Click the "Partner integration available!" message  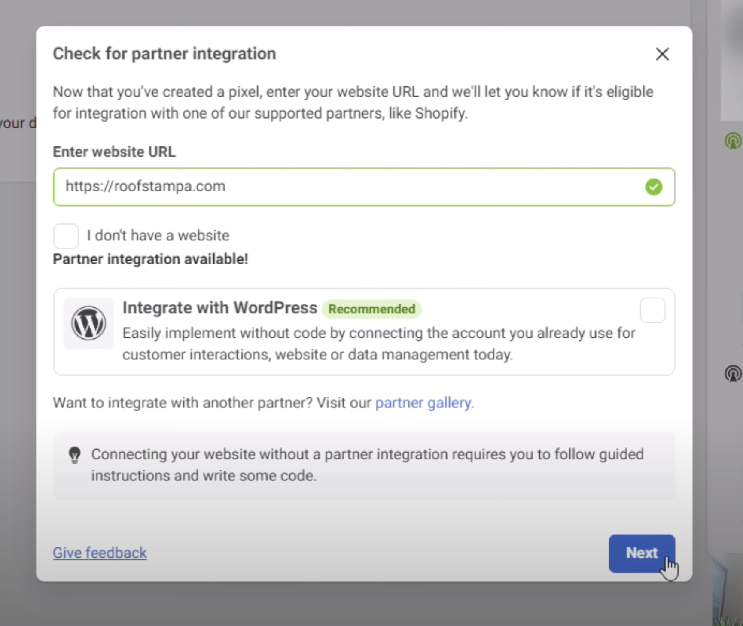(x=150, y=259)
